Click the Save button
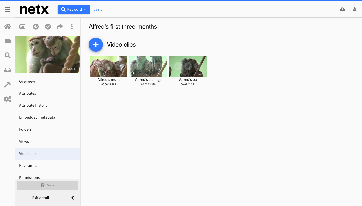 click(x=48, y=185)
